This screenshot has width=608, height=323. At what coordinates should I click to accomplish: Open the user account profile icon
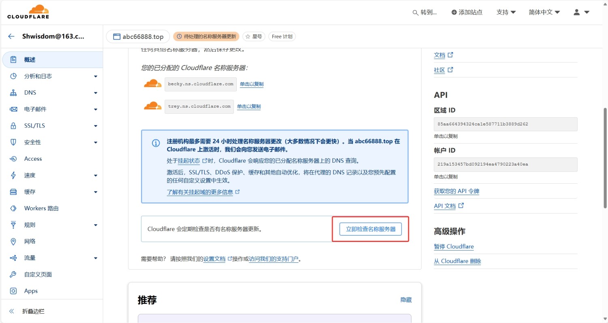point(577,12)
